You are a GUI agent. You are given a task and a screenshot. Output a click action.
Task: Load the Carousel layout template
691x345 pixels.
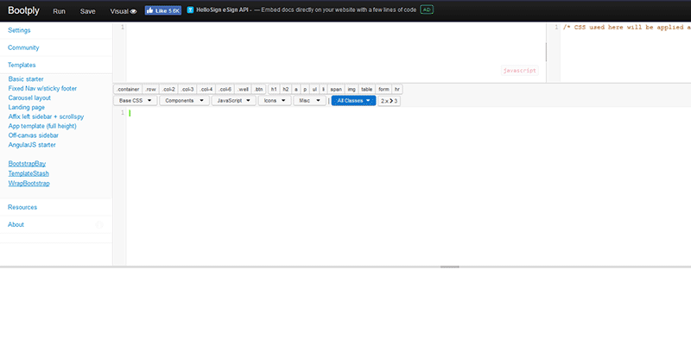29,97
